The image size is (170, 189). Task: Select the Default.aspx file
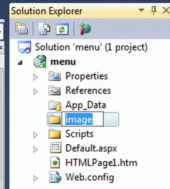[x=91, y=148]
